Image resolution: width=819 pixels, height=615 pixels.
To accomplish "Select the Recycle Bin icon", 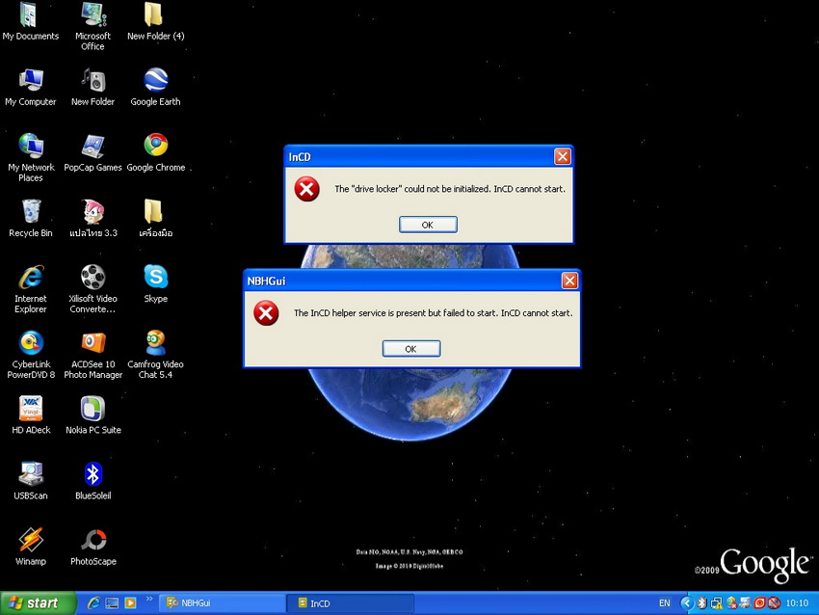I will (x=30, y=219).
